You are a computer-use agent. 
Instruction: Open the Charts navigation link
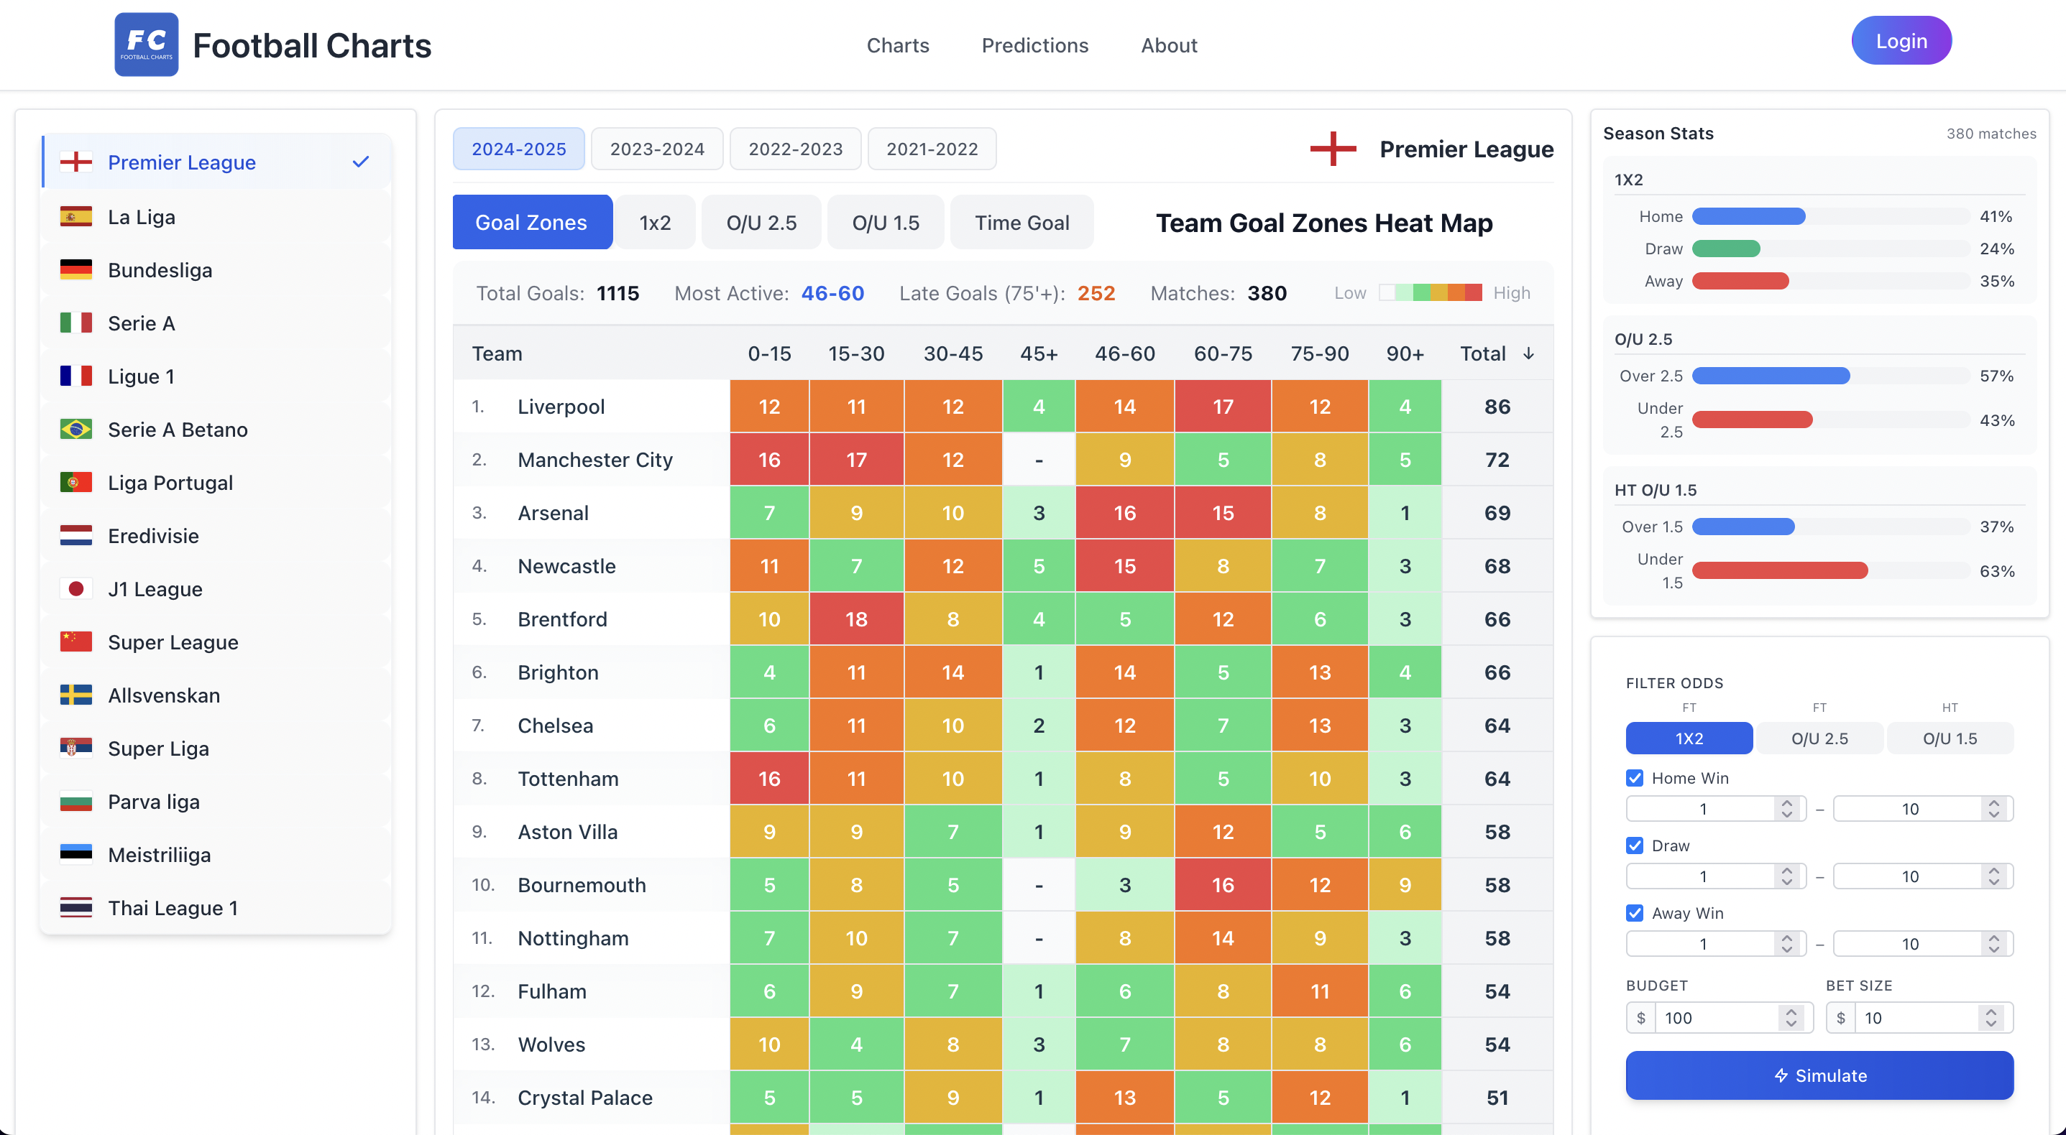pyautogui.click(x=897, y=46)
